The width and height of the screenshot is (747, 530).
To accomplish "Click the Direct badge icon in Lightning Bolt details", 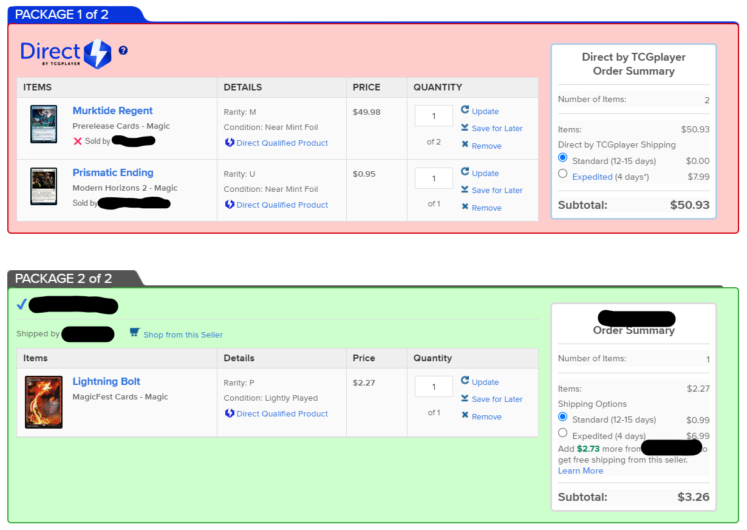I will tap(230, 413).
